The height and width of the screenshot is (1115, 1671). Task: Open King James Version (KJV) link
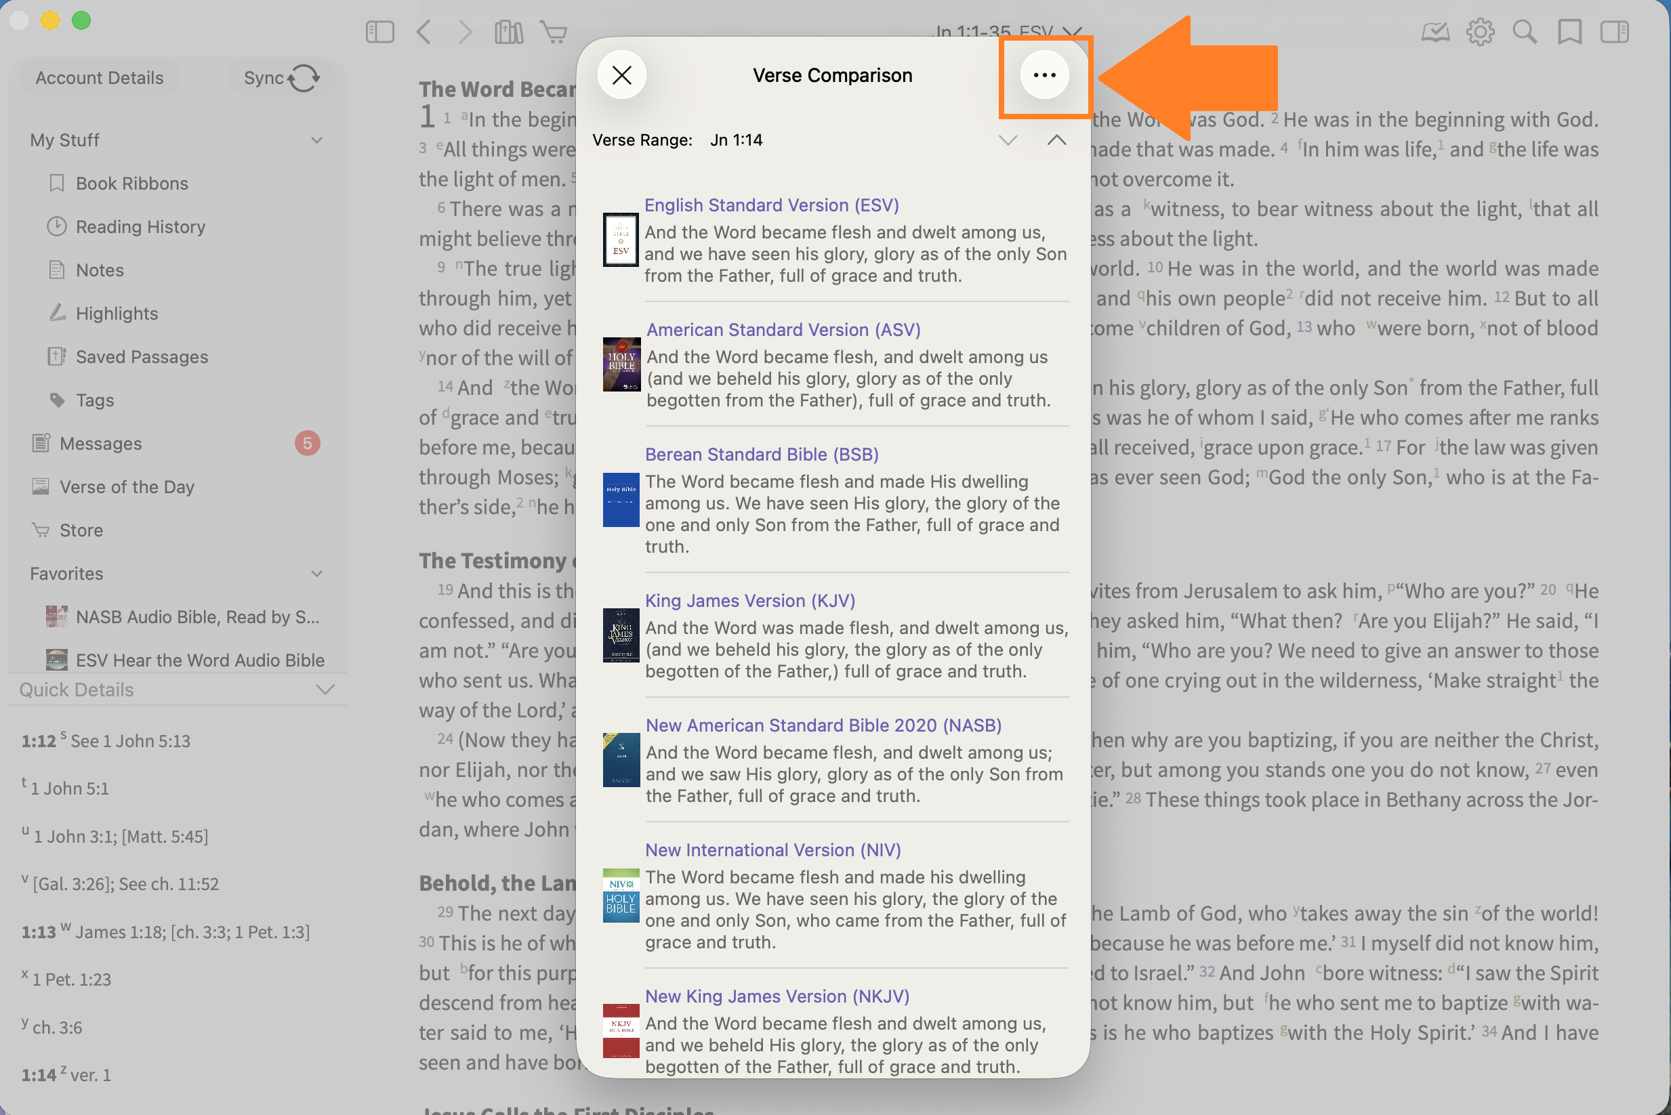(749, 601)
